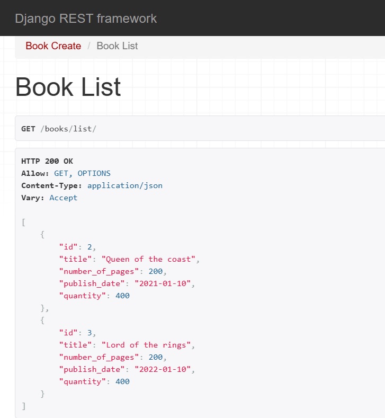The height and width of the screenshot is (418, 385).
Task: Click the Book List page heading
Action: pyautogui.click(x=68, y=87)
